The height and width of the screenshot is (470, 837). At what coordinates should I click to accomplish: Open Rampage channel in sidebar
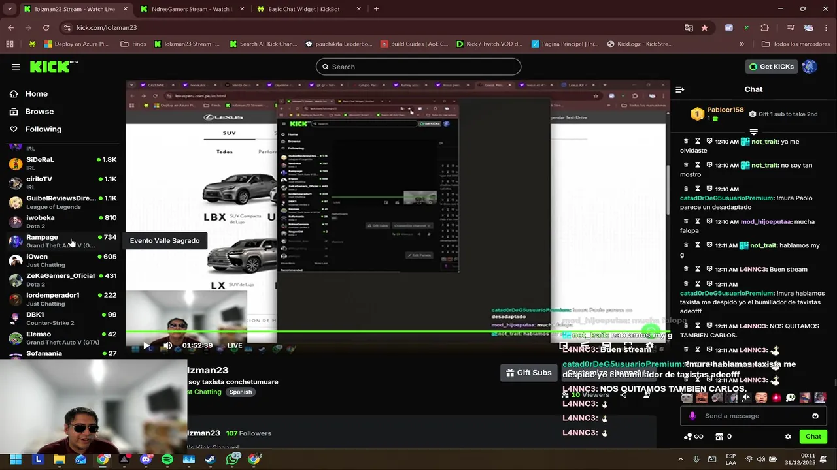coord(62,241)
